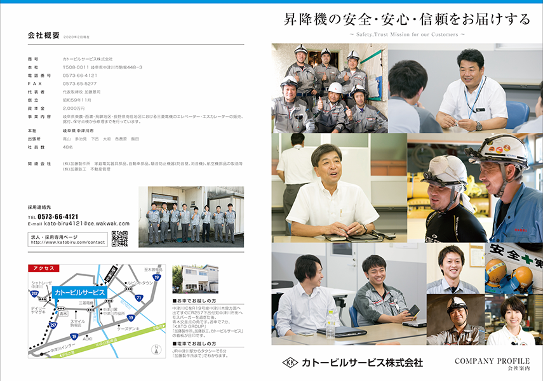543x381 pixels.
Task: Click the 青木 intersection label on map
Action: [63, 314]
